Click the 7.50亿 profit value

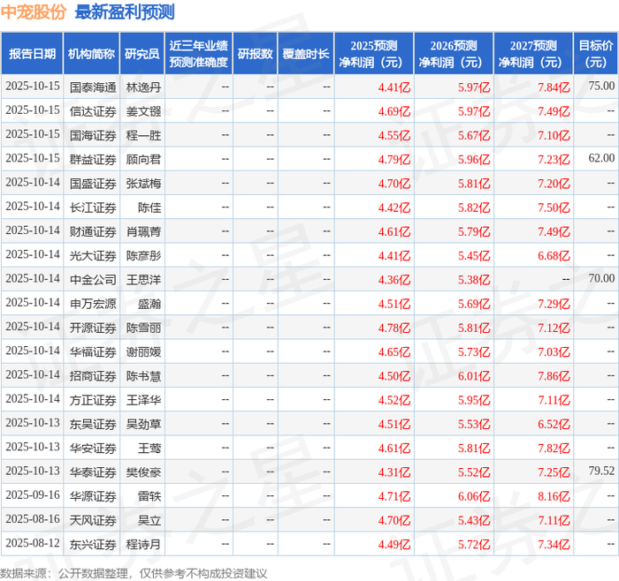point(554,207)
